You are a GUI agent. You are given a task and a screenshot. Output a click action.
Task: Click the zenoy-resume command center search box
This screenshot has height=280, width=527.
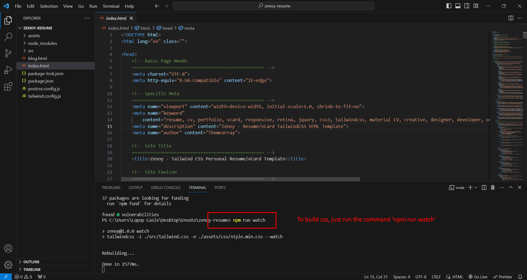274,6
